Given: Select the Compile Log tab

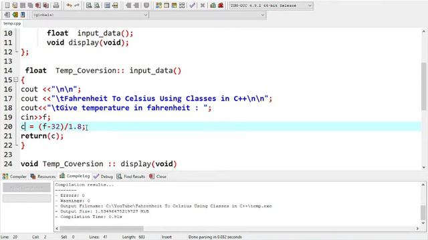Looking at the screenshot, I should pos(75,176).
